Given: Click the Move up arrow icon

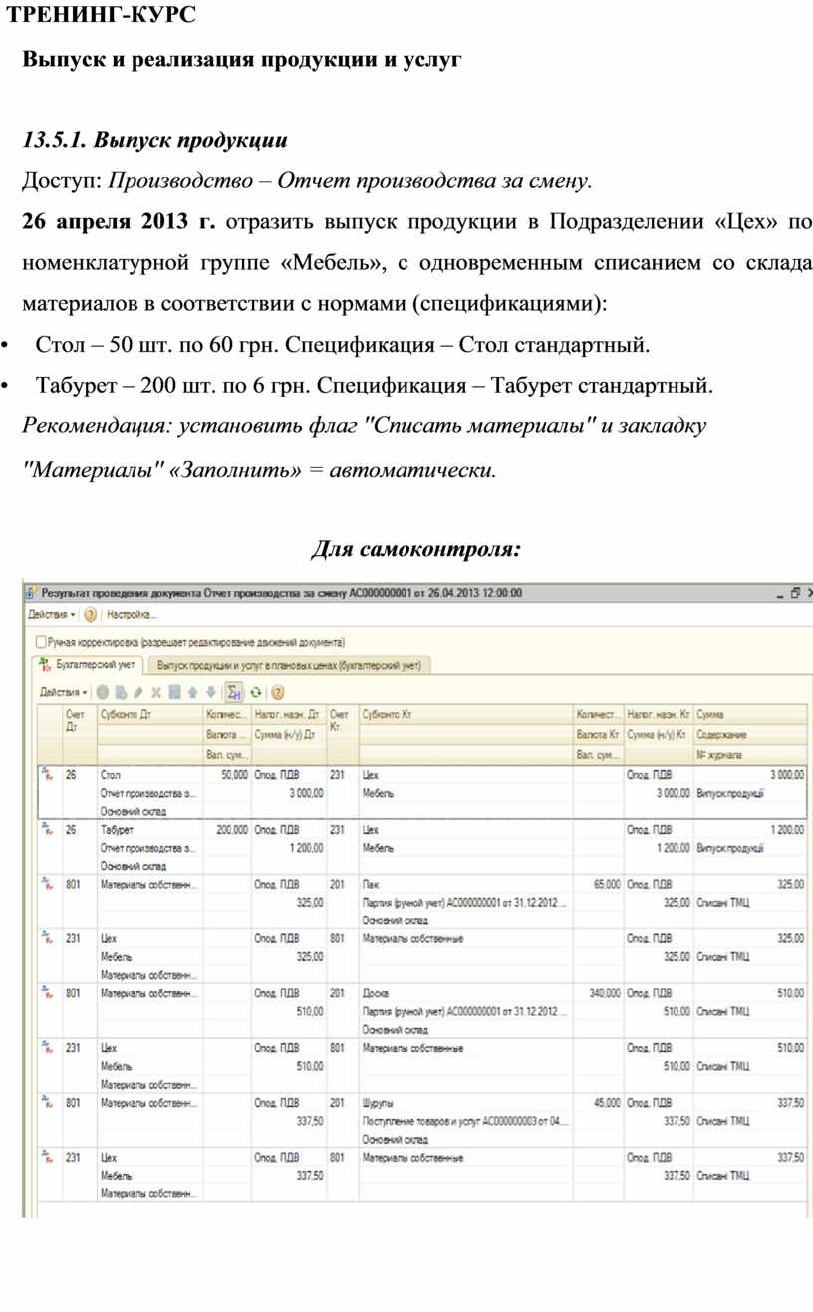Looking at the screenshot, I should (x=192, y=692).
